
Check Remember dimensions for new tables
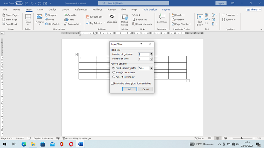pyautogui.click(x=112, y=83)
